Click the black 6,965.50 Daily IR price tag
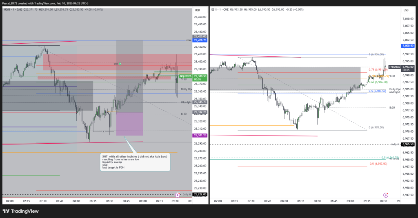This screenshot has height=218, width=418. click(x=408, y=144)
